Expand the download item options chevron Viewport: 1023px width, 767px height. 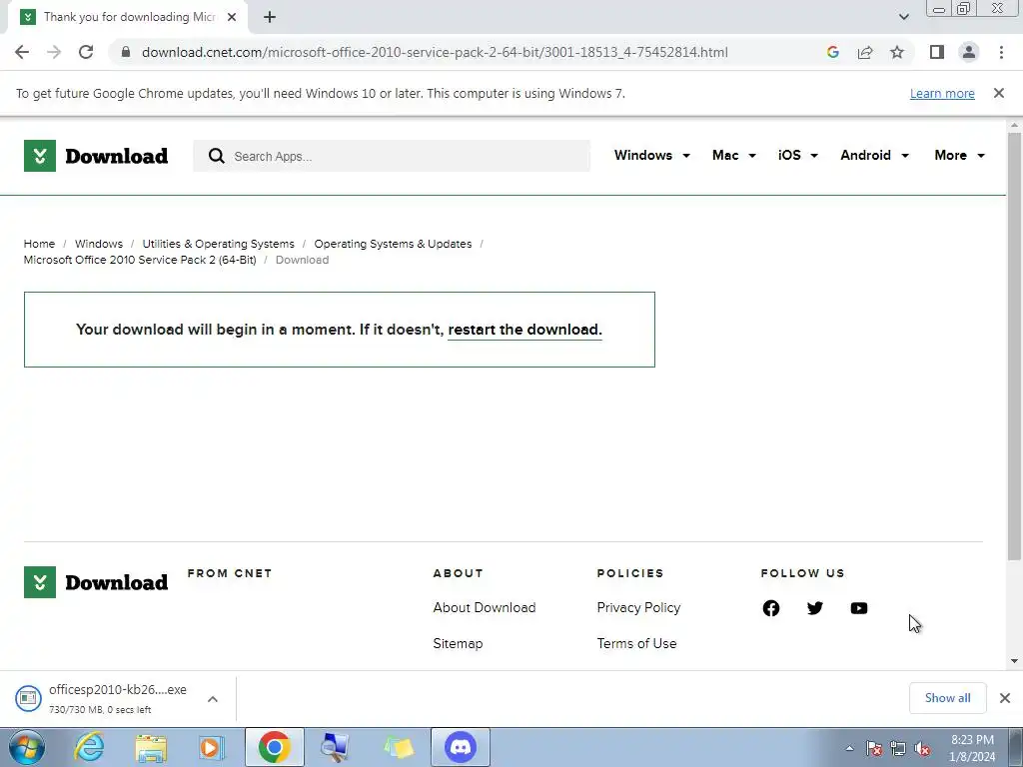tap(213, 698)
